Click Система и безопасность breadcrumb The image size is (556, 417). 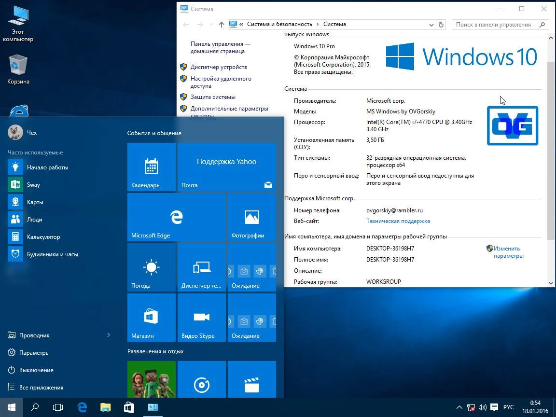pyautogui.click(x=279, y=24)
